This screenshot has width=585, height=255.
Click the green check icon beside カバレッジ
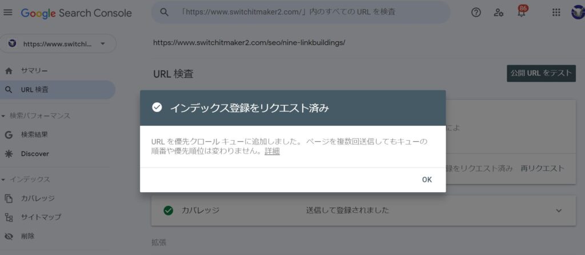(x=169, y=210)
